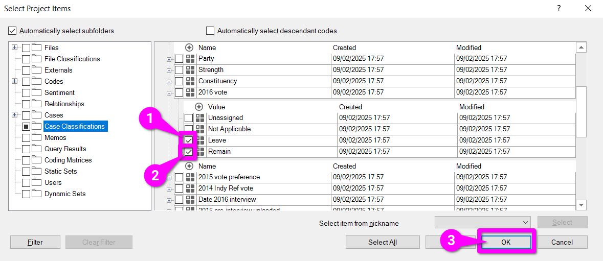Viewport: 603px width, 261px height.
Task: Expand the Files folder in tree
Action: point(15,48)
